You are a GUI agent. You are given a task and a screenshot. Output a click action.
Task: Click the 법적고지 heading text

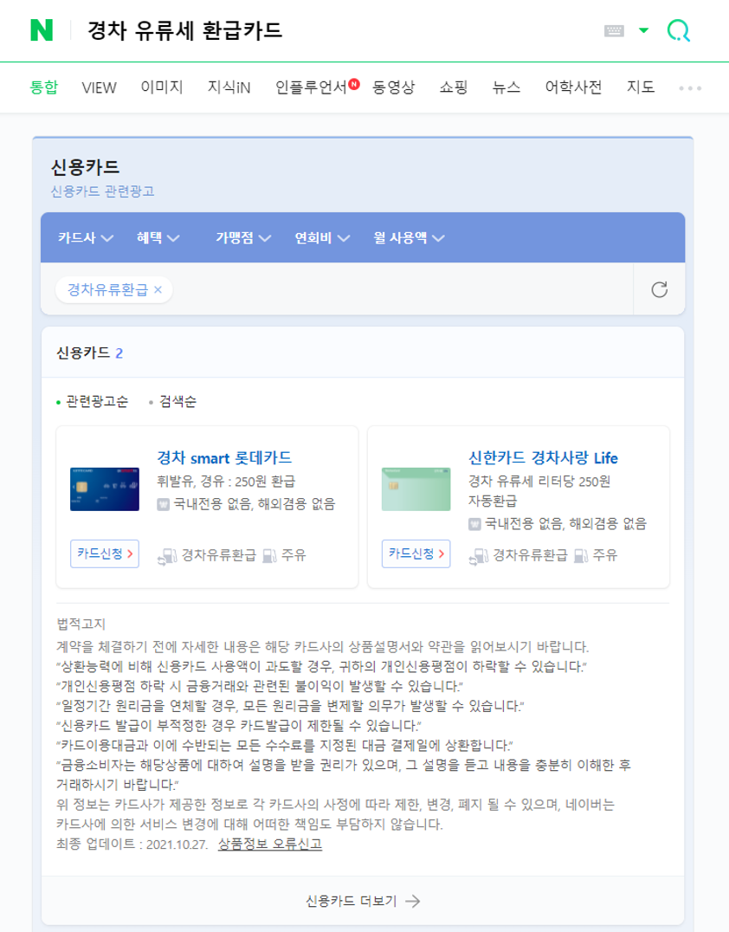81,625
